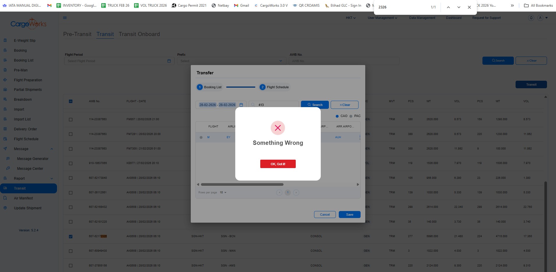The height and width of the screenshot is (272, 556).
Task: Close the browser find bar
Action: 469,7
